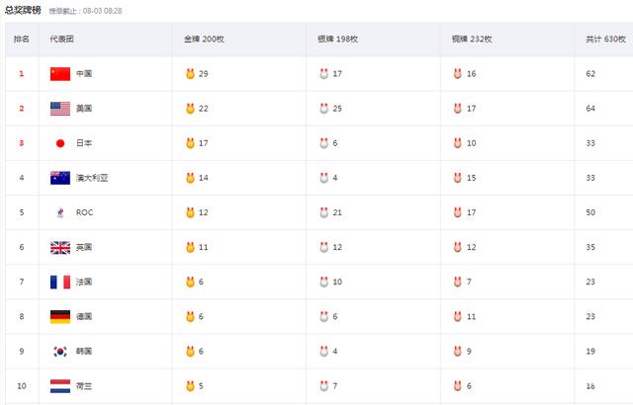Click the China flag icon
Image resolution: width=633 pixels, height=405 pixels.
click(x=60, y=74)
